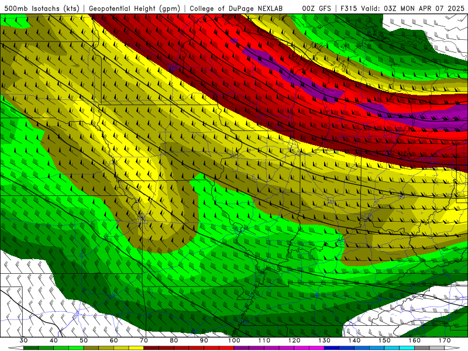The image size is (468, 351).
Task: Click the colorbar label "120"
Action: point(294,340)
